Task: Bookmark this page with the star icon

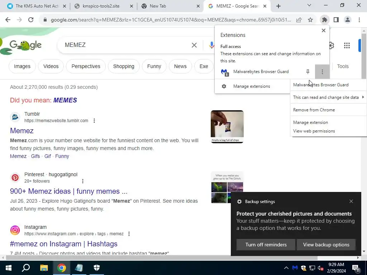Action: pyautogui.click(x=310, y=20)
